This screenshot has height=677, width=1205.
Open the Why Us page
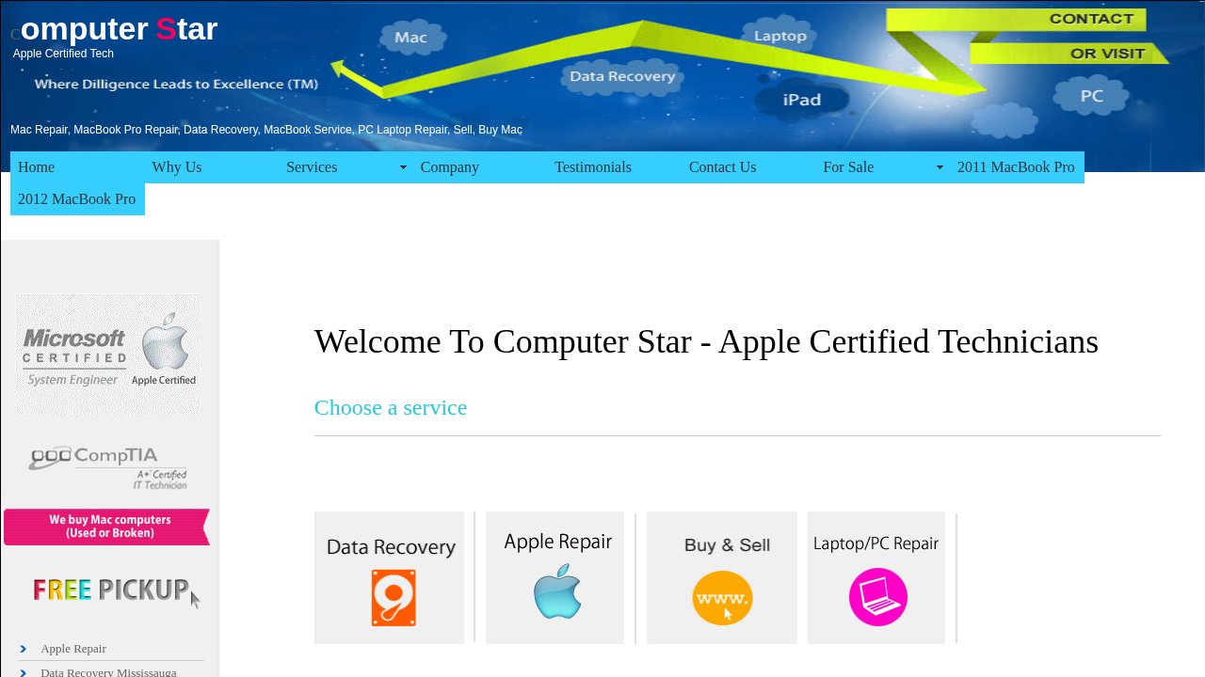[212, 167]
